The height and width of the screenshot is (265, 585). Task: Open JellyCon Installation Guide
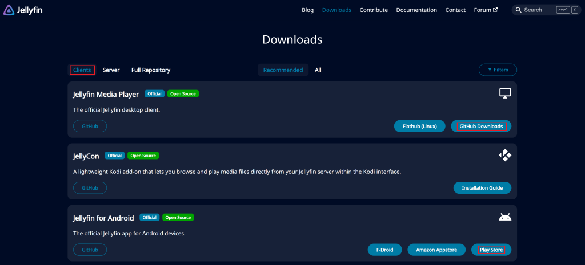coord(482,188)
